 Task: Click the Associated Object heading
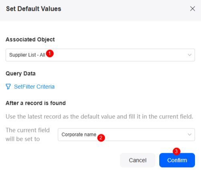click(30, 40)
